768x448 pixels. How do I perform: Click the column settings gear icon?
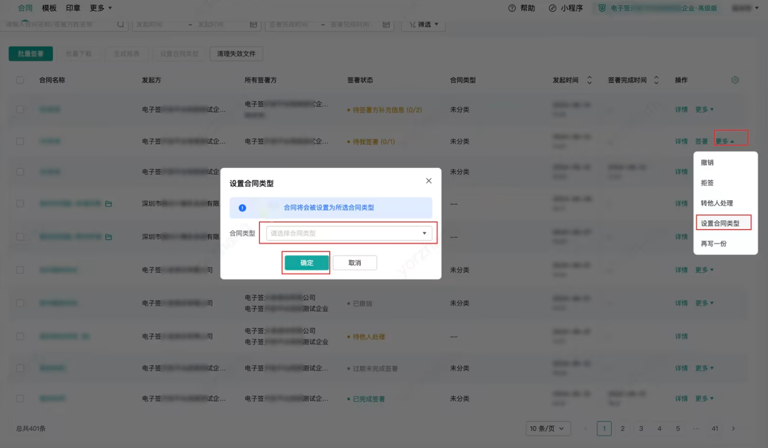tap(734, 80)
